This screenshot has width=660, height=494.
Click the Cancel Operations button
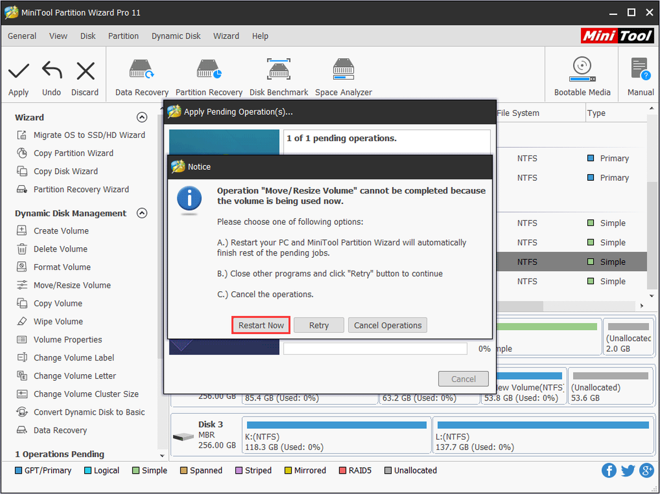(x=388, y=325)
